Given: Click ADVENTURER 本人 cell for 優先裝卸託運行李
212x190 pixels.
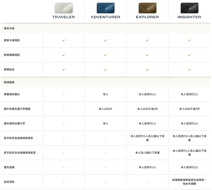Looking at the screenshot, I should [106, 124].
